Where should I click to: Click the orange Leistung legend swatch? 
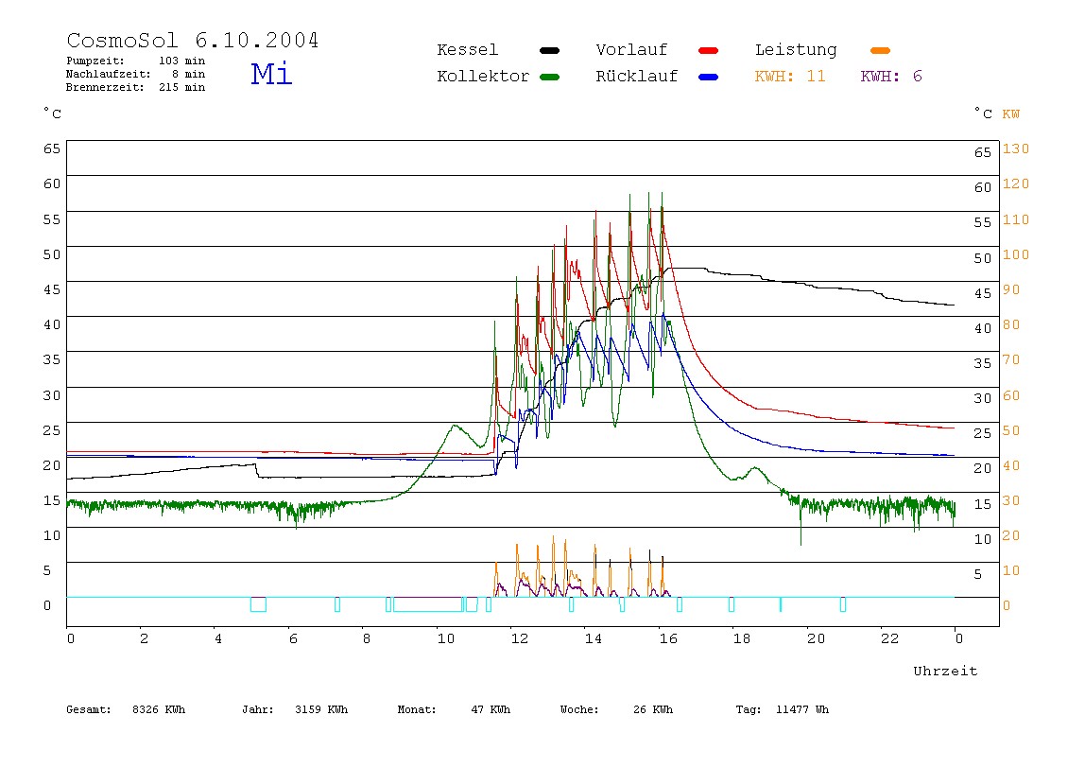pos(880,50)
